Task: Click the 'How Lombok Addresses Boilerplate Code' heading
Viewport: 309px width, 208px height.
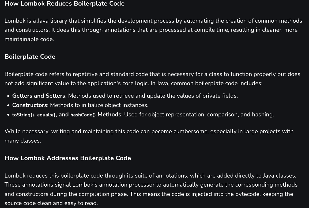Action: tap(68, 158)
